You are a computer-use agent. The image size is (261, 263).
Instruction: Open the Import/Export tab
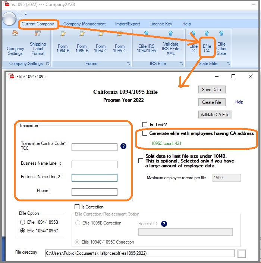coord(128,24)
